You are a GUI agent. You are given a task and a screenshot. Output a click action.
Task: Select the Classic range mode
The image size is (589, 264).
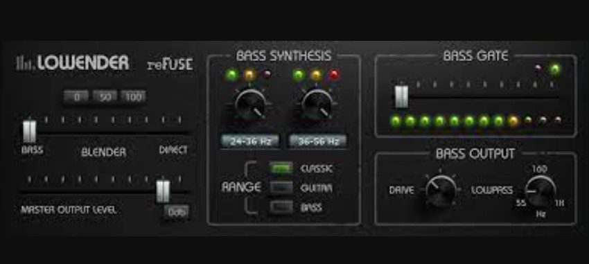click(x=281, y=168)
